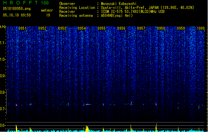Image resolution: width=208 pixels, height=132 pixels.
Task: Click the 1.0 kHz frequency label
Action: [x=3, y=59]
